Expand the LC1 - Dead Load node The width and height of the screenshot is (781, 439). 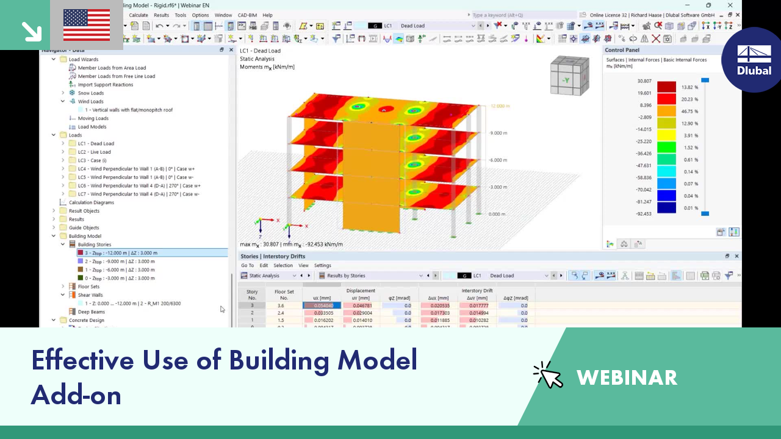63,144
